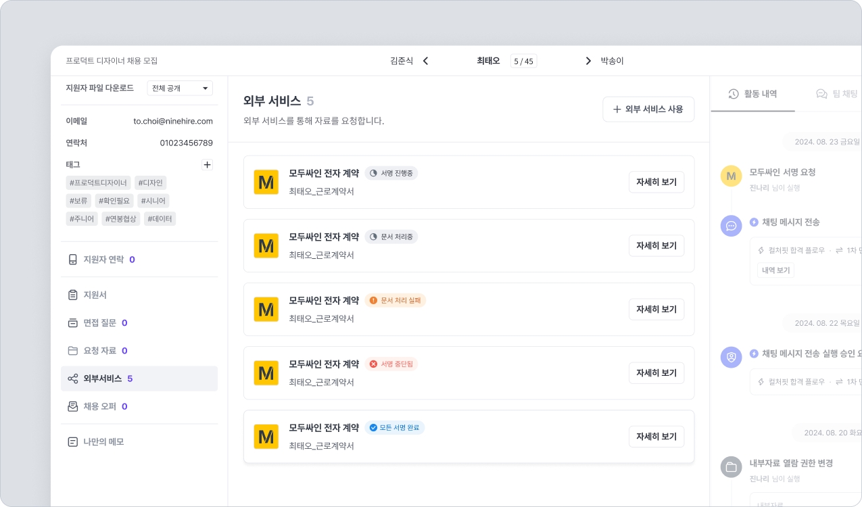
Task: Click the chat bubble icon for 채팅 메시지 전송
Action: pyautogui.click(x=731, y=226)
